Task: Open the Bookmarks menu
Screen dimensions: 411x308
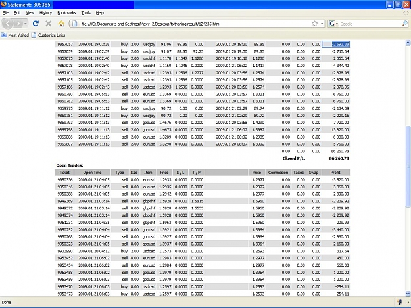Action: click(x=66, y=13)
